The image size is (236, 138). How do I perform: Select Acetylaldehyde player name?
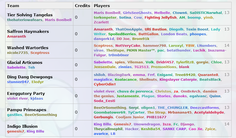click(209, 112)
